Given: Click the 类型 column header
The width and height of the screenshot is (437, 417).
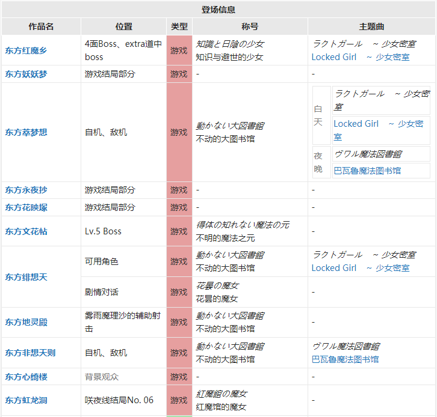Looking at the screenshot, I should pos(179,26).
